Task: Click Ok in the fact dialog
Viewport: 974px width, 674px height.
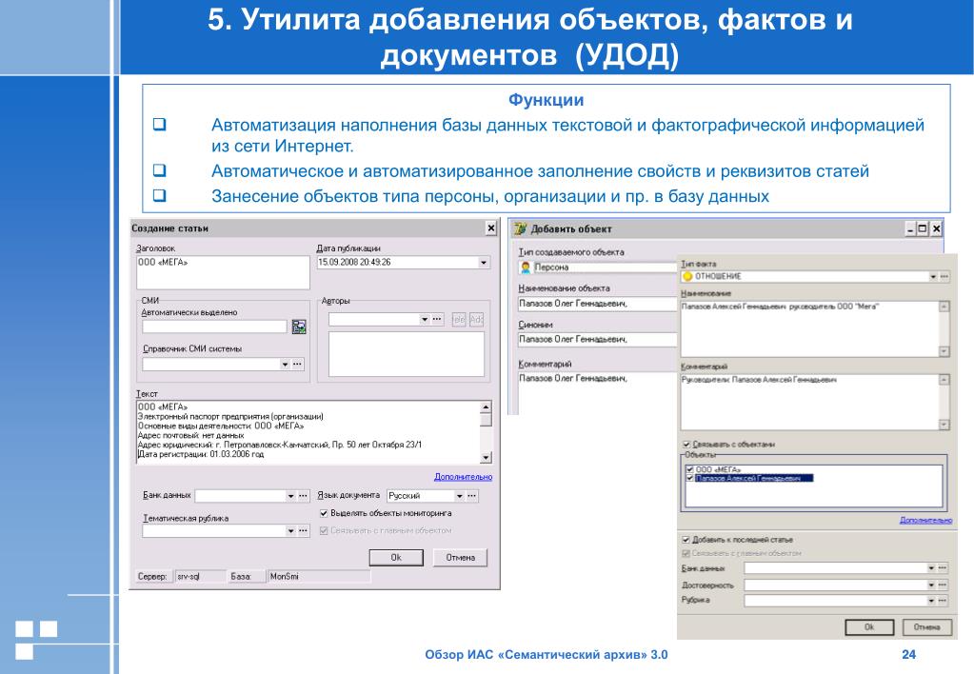Action: point(869,626)
